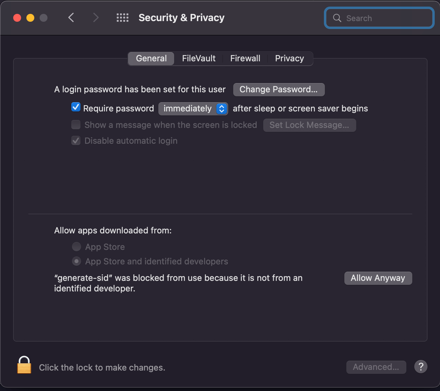The height and width of the screenshot is (391, 440).
Task: Switch to the FileVault tab
Action: click(199, 58)
